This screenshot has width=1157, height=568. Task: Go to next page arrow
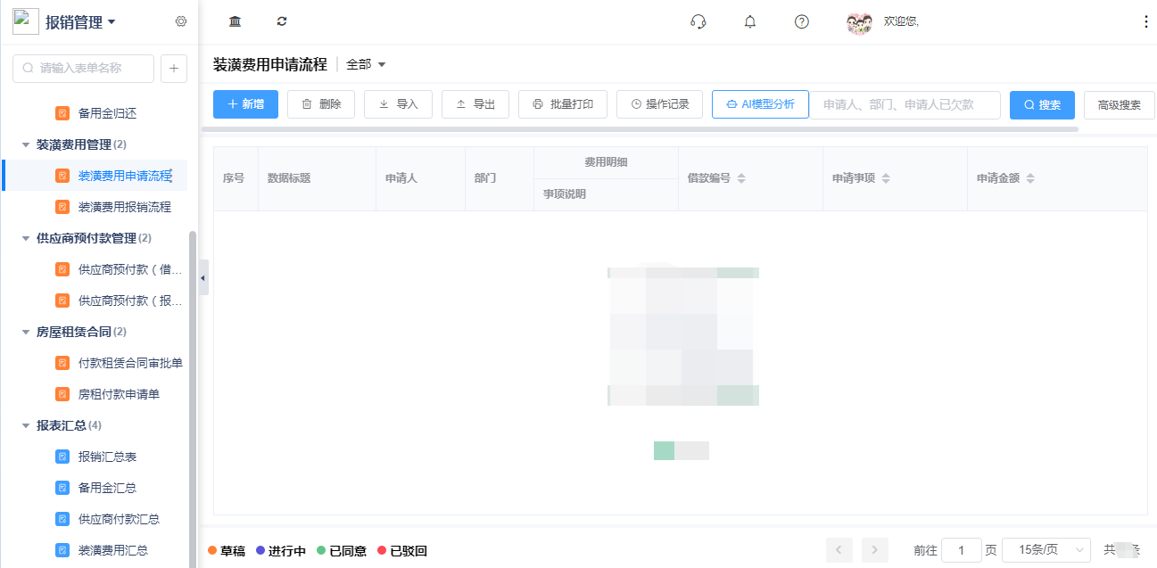click(875, 550)
